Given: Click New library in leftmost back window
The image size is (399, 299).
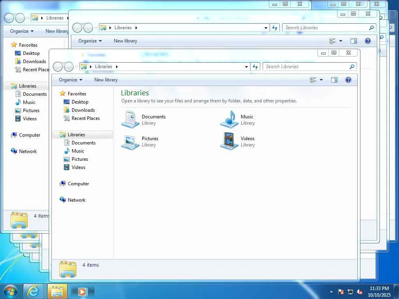Looking at the screenshot, I should pyautogui.click(x=57, y=31).
